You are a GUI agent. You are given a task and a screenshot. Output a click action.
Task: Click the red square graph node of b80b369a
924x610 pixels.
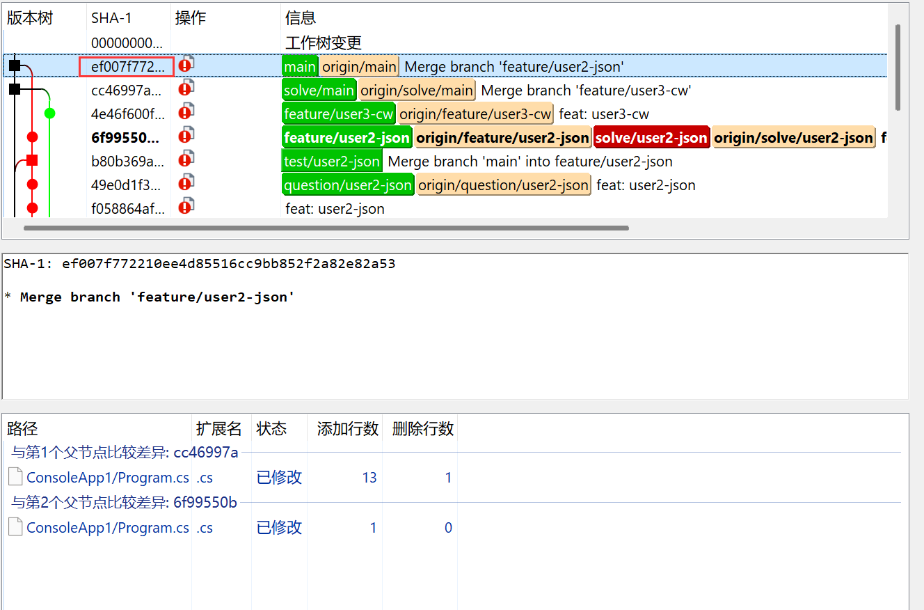pos(32,160)
